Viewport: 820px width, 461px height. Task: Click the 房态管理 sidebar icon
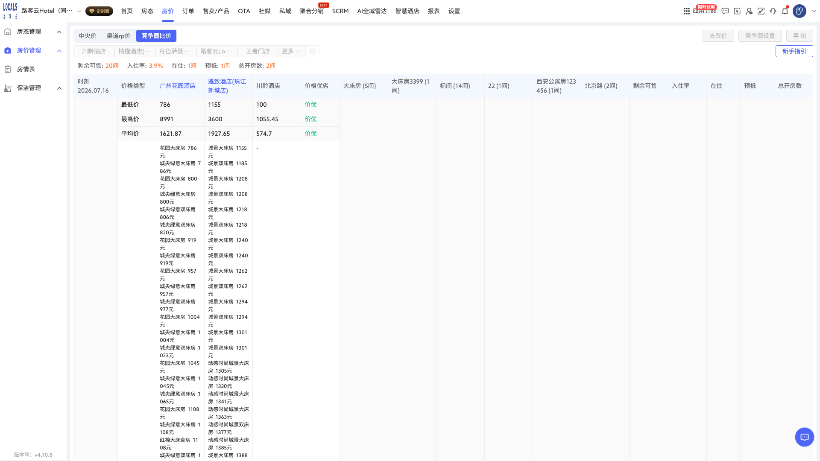click(x=8, y=32)
